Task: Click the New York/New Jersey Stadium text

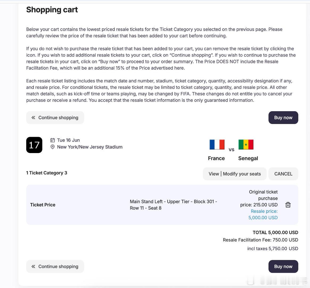Action: 90,147
